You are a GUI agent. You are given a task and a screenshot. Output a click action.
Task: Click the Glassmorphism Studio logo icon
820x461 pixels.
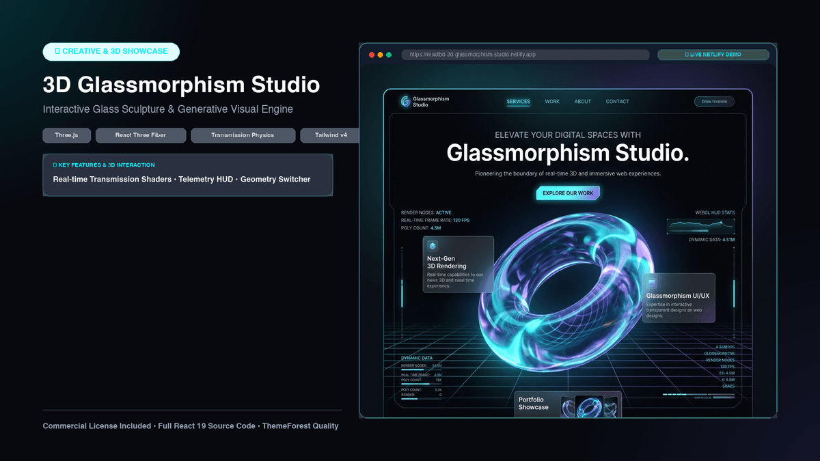tap(406, 102)
